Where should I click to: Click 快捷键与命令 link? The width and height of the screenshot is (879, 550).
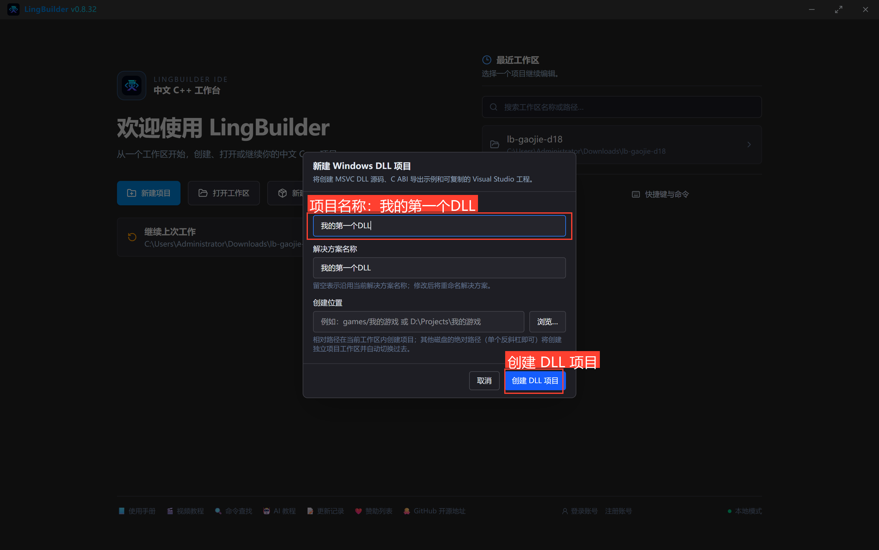click(x=661, y=194)
